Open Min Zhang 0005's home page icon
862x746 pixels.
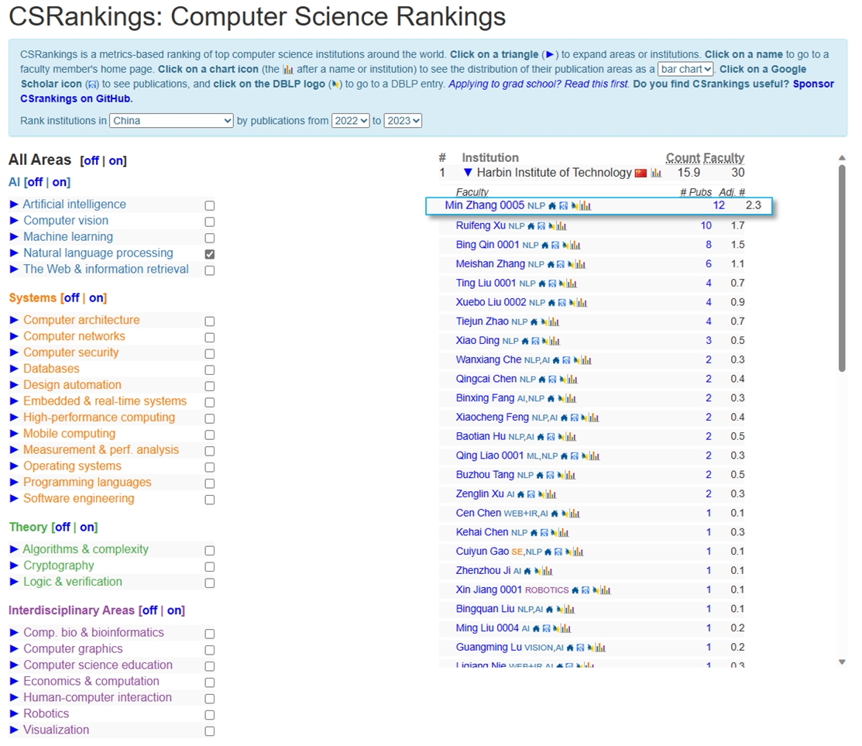pyautogui.click(x=552, y=206)
